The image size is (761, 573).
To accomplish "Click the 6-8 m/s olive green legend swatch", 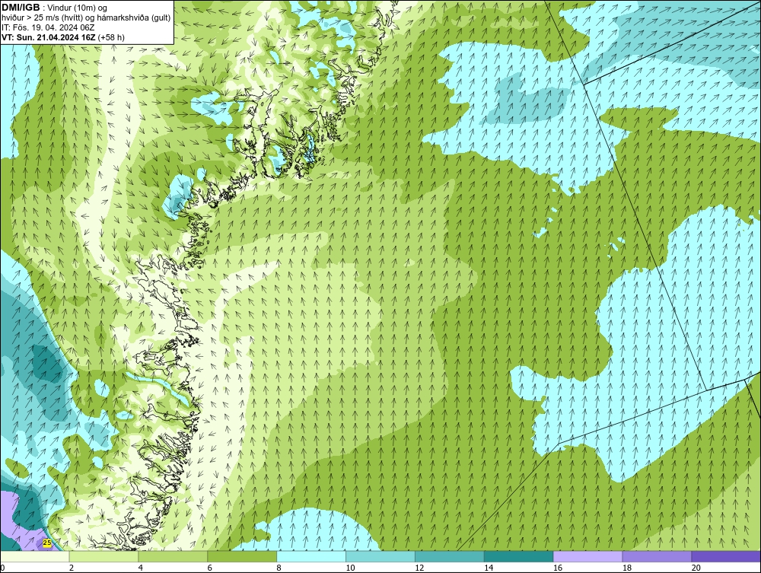I will click(x=242, y=556).
